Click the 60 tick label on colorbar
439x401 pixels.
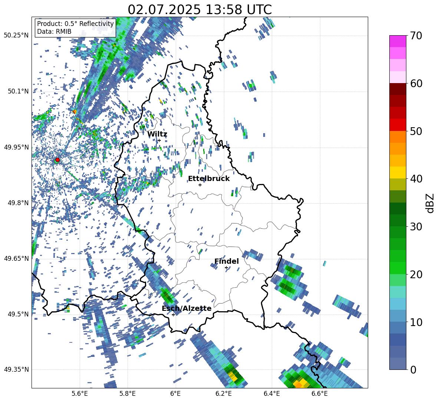pos(416,83)
